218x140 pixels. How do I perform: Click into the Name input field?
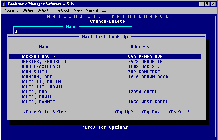coord(73,32)
